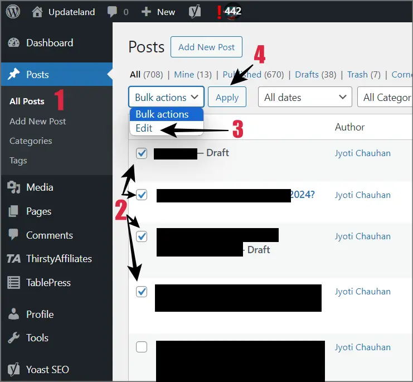The width and height of the screenshot is (413, 382).
Task: Click the Media sidebar icon
Action: point(13,187)
